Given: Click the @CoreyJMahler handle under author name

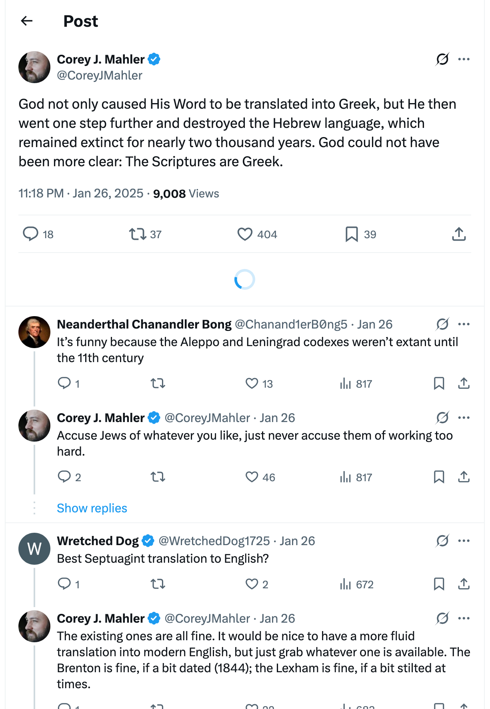Looking at the screenshot, I should pos(100,76).
